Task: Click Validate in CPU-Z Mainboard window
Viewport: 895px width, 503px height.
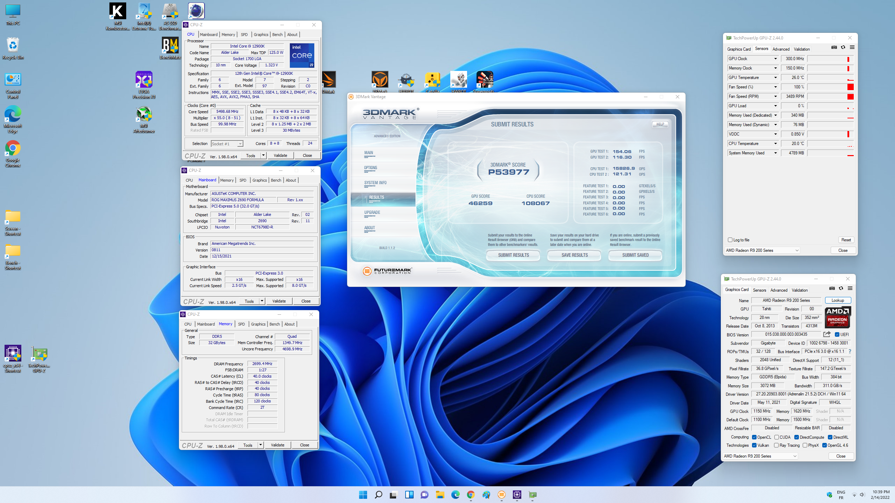Action: tap(279, 301)
